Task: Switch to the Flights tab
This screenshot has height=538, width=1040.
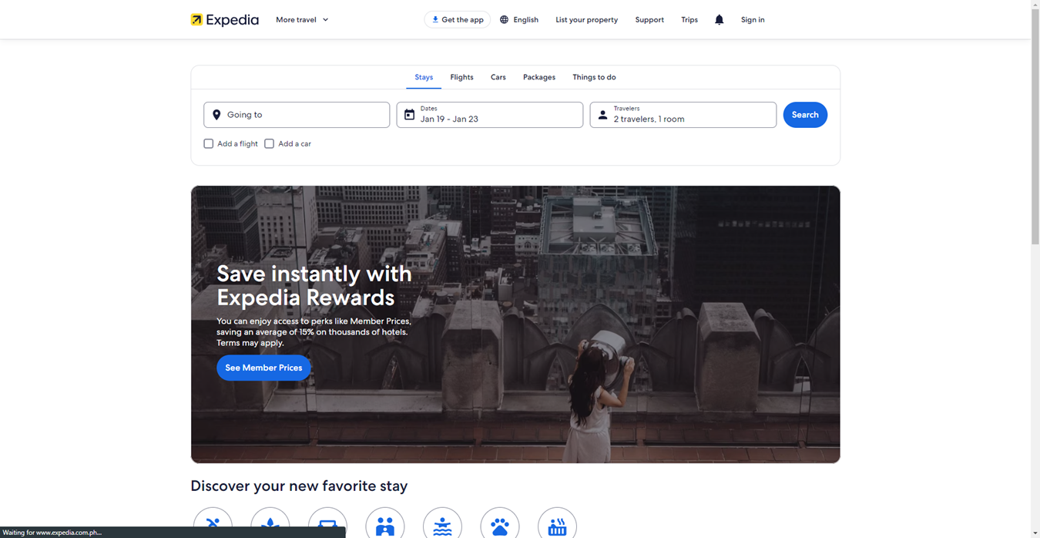Action: [x=461, y=77]
